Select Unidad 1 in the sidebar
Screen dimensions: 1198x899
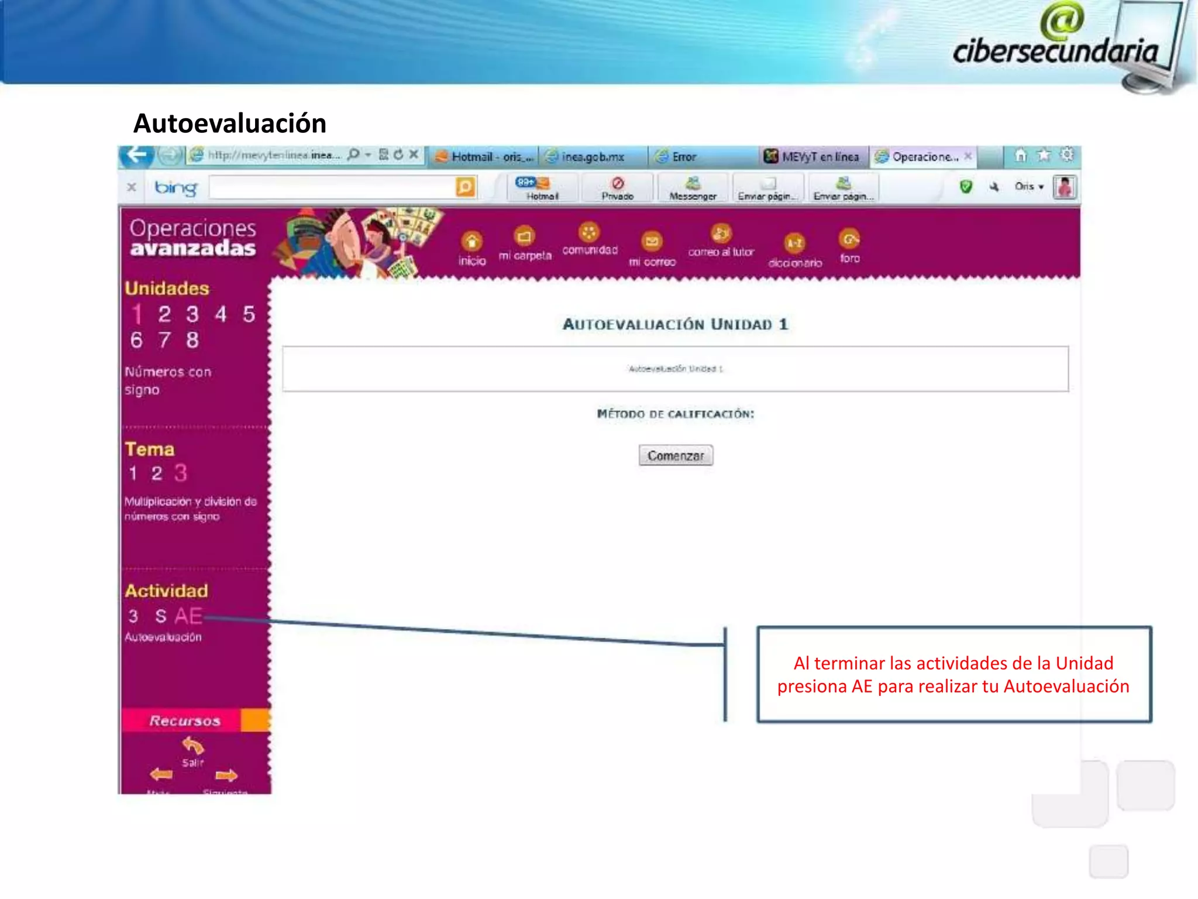[137, 314]
